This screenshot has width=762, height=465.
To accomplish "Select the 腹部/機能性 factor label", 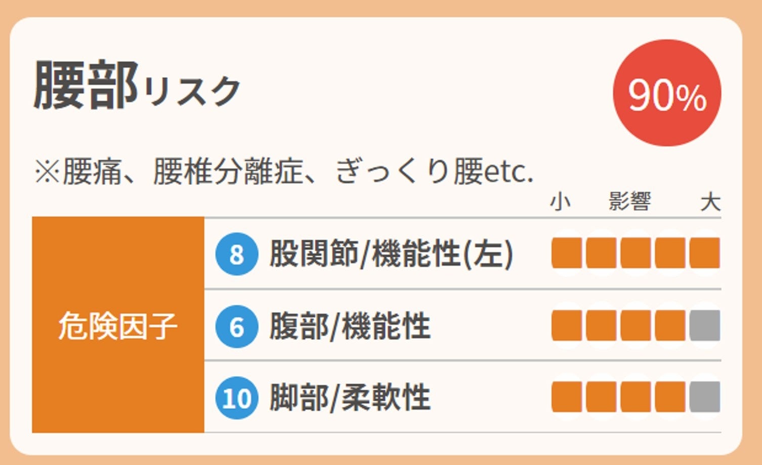I will (x=350, y=326).
